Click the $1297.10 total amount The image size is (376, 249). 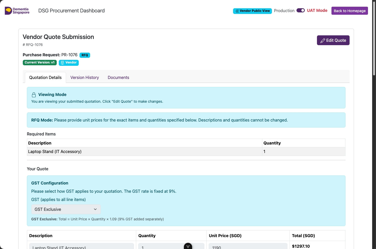tap(301, 246)
